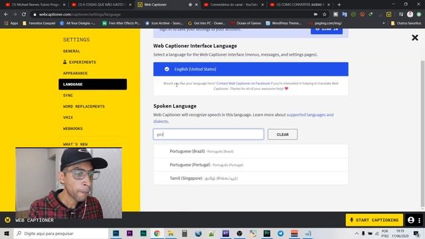Open Outros favoritos bookmark folder

point(406,23)
